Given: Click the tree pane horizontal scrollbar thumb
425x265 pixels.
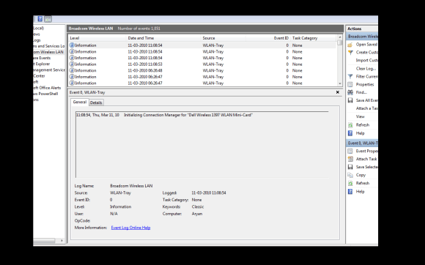Looking at the screenshot, I should coord(44,240).
